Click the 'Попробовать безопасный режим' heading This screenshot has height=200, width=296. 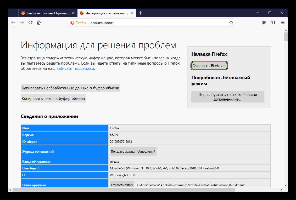(x=221, y=81)
